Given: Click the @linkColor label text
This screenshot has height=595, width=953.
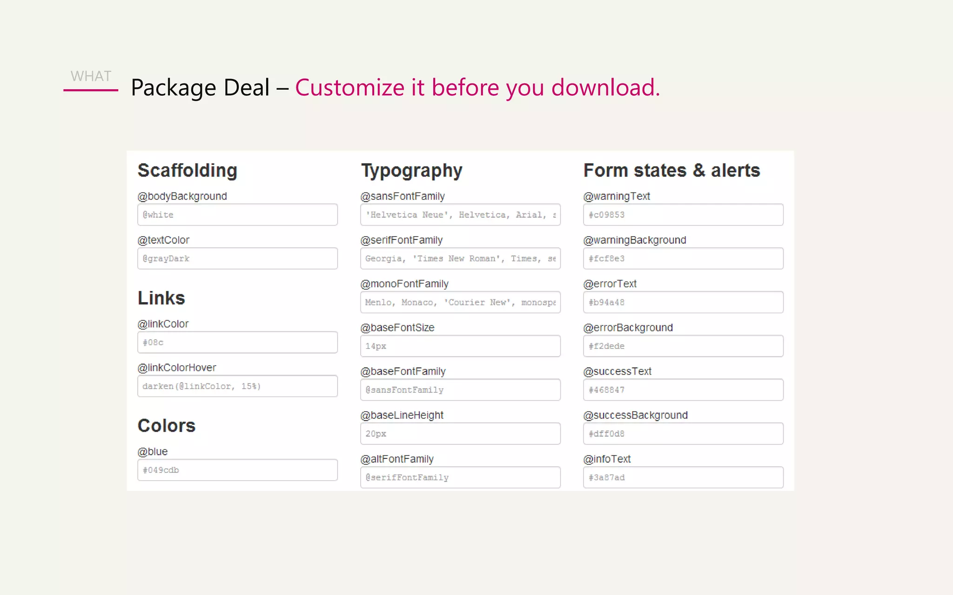Looking at the screenshot, I should click(163, 324).
